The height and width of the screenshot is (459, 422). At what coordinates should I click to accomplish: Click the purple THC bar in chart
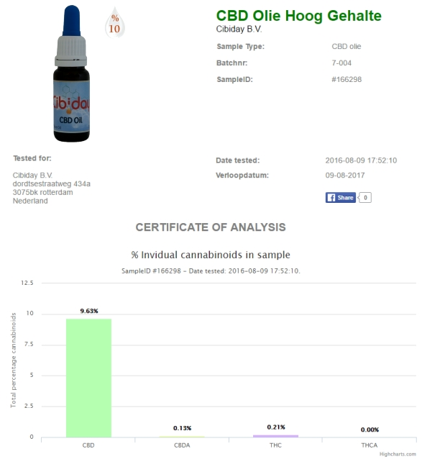pos(275,436)
